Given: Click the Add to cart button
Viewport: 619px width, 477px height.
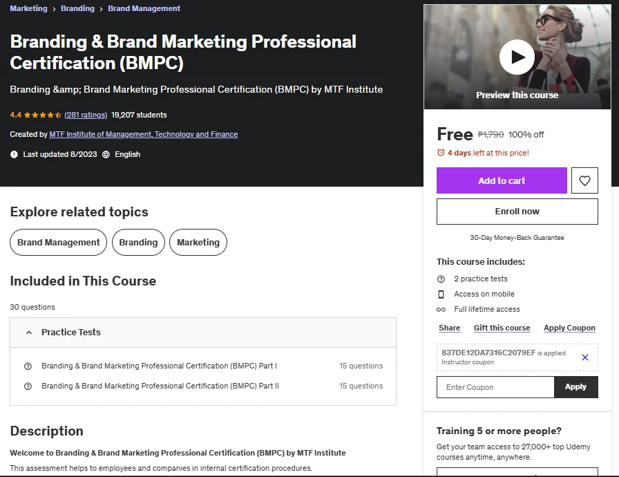Looking at the screenshot, I should click(x=502, y=180).
